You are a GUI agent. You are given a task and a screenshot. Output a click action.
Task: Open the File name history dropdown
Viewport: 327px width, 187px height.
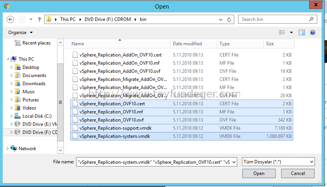pos(234,162)
